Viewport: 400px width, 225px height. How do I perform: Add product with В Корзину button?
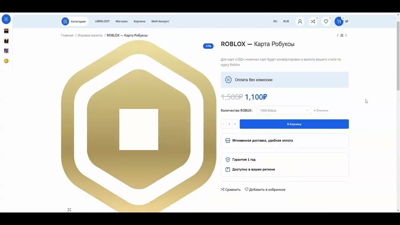[294, 124]
